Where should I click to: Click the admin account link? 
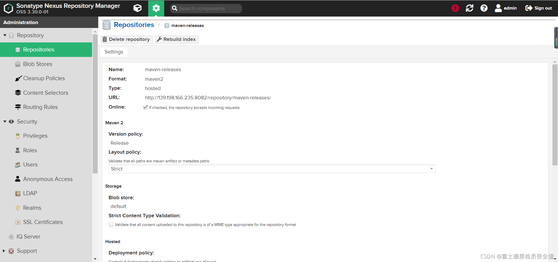(510, 8)
